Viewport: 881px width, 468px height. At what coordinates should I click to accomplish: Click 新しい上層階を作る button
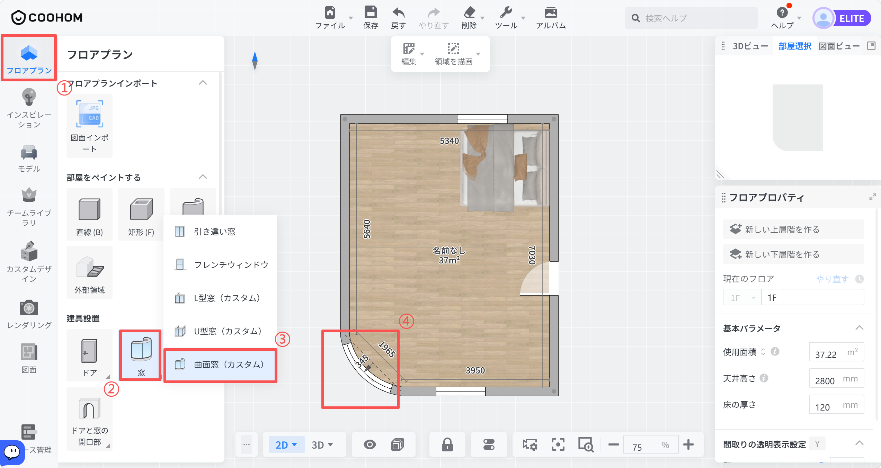point(793,229)
